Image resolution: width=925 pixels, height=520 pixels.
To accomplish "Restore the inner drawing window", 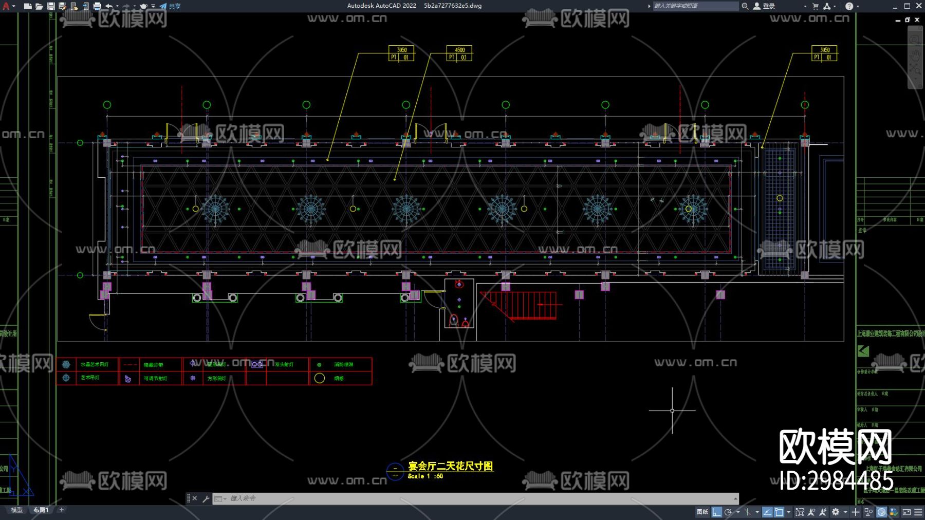I will pos(908,20).
